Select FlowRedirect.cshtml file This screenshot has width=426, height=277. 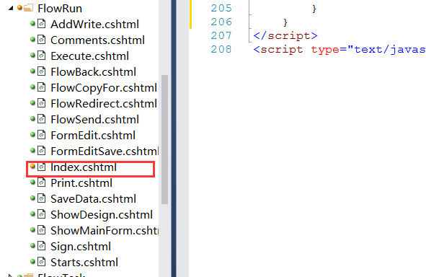click(x=104, y=104)
